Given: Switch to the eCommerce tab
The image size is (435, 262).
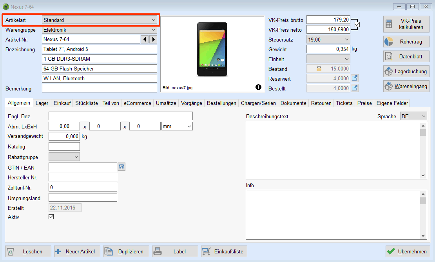Looking at the screenshot, I should pos(137,103).
